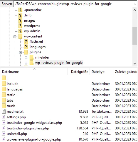Image resolution: width=138 pixels, height=142 pixels.
Task: Click the tree scrollbar down arrow
Action: (135, 64)
